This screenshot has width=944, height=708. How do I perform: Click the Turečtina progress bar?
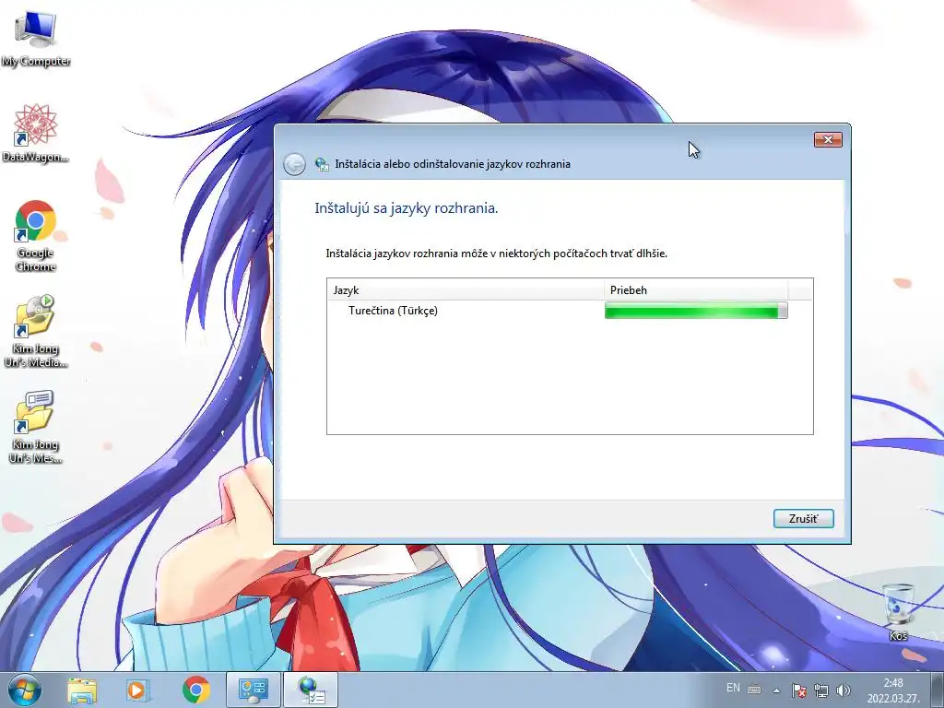click(x=696, y=311)
